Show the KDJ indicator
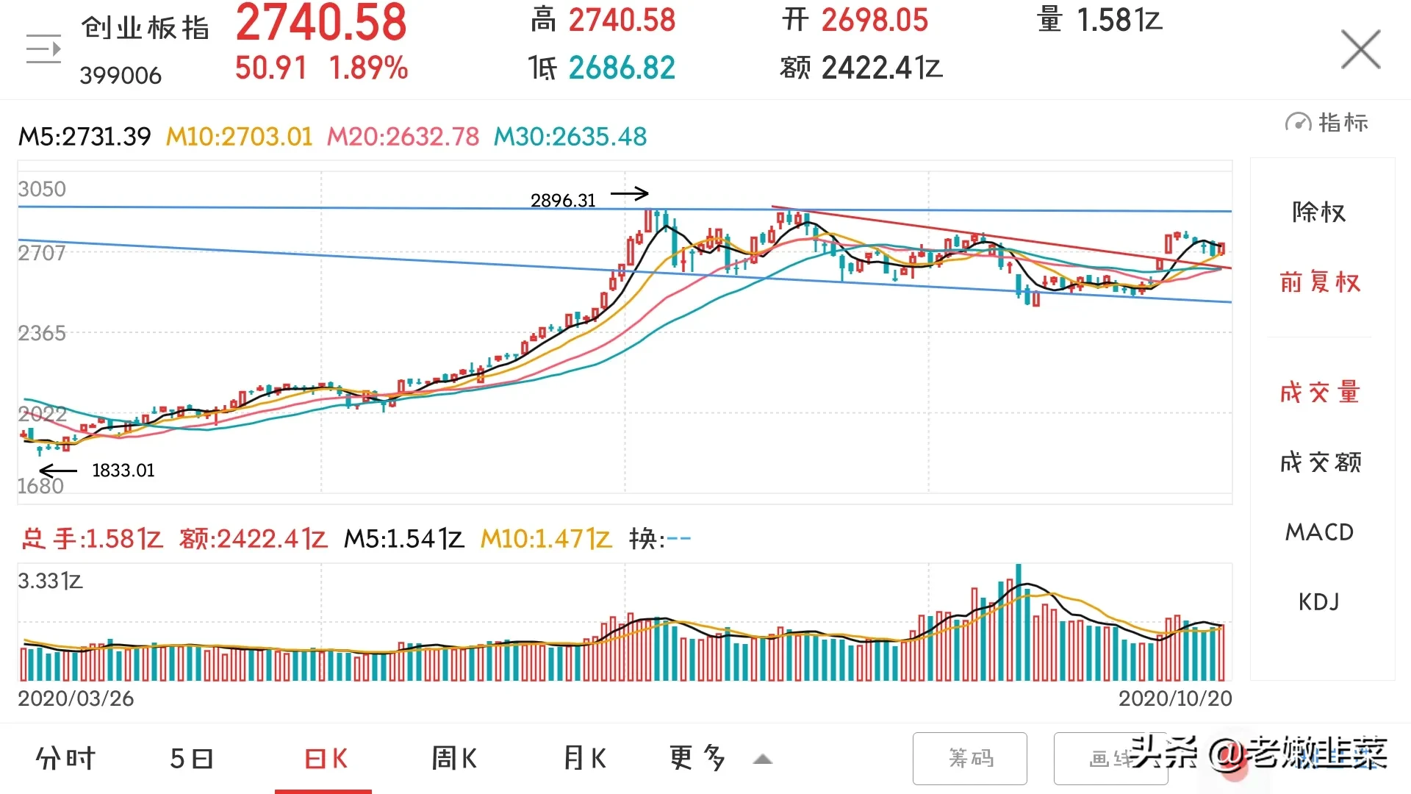 [x=1319, y=602]
